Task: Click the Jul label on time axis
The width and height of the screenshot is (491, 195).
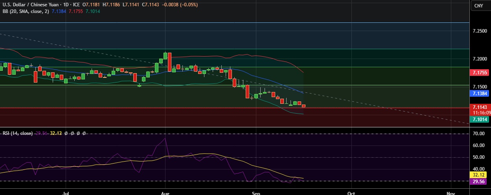Action: [x=66, y=193]
